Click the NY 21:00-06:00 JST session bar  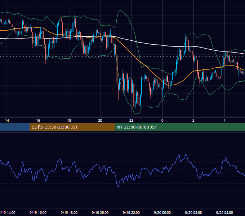click(x=180, y=127)
